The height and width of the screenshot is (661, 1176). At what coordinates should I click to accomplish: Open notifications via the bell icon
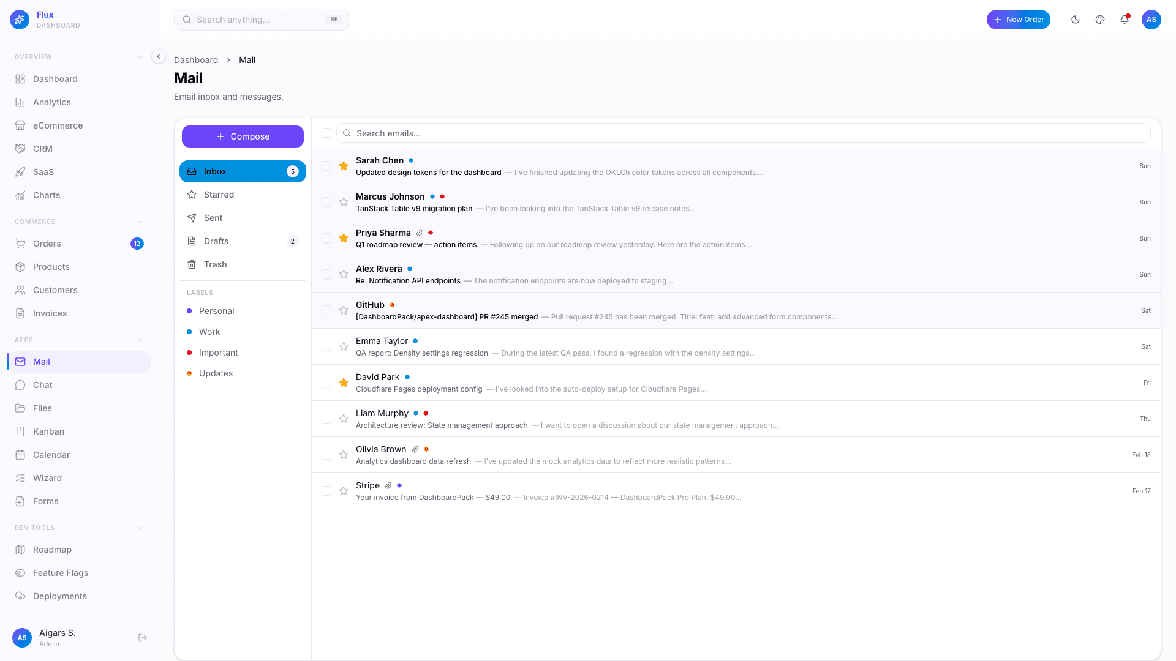1124,20
